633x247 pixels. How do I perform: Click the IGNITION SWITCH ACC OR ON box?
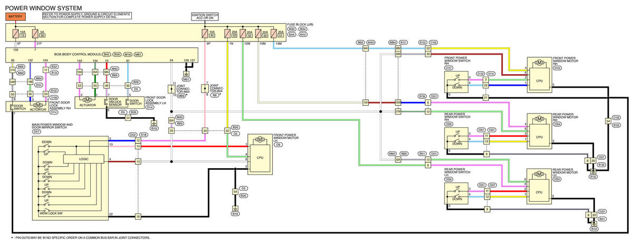(x=205, y=16)
